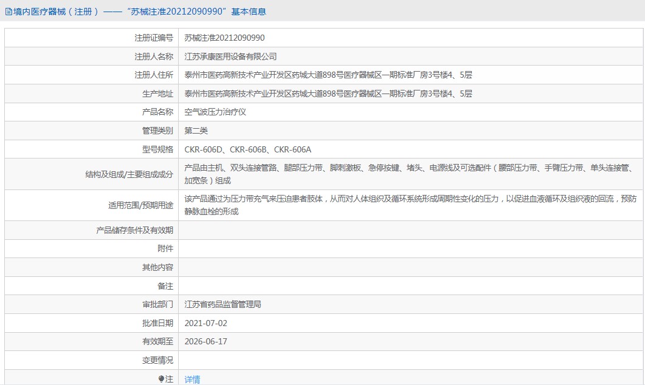The image size is (645, 385).
Task: Click the 备注 label
Action: [x=165, y=286]
